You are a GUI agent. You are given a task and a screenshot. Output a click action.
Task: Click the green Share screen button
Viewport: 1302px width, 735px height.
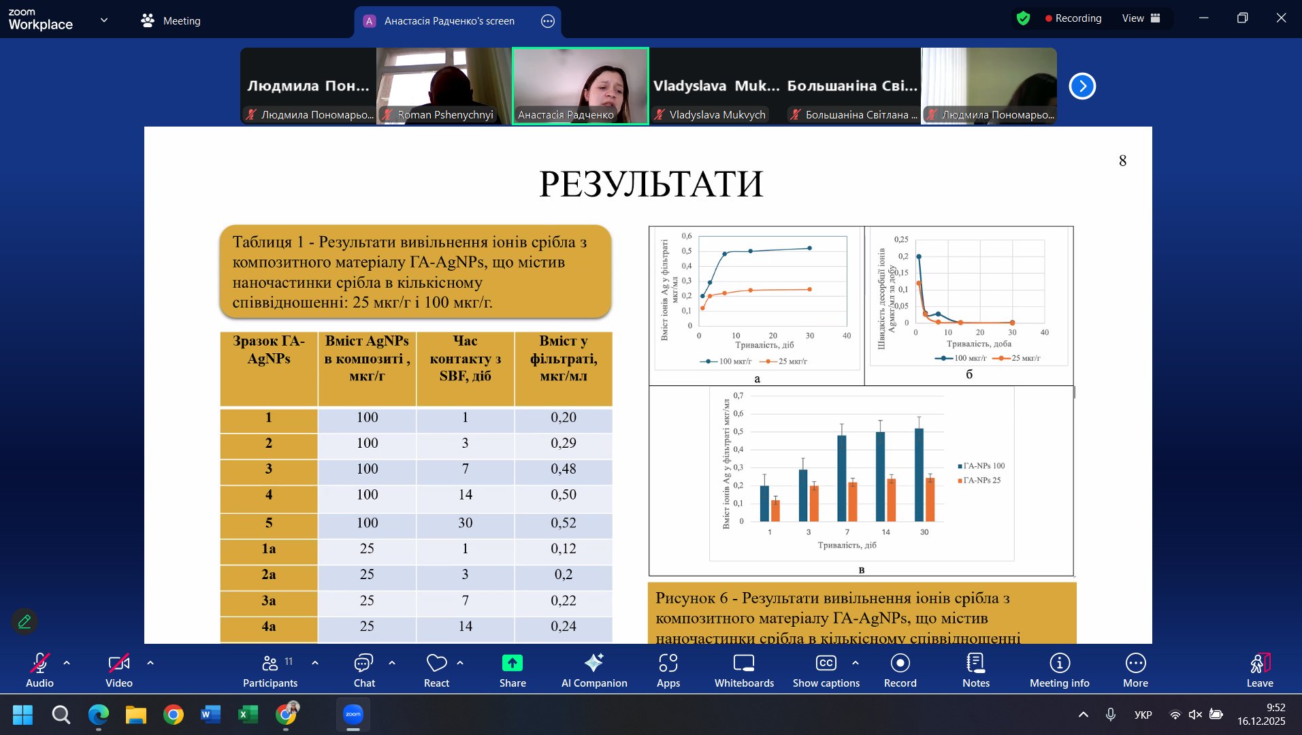(512, 670)
